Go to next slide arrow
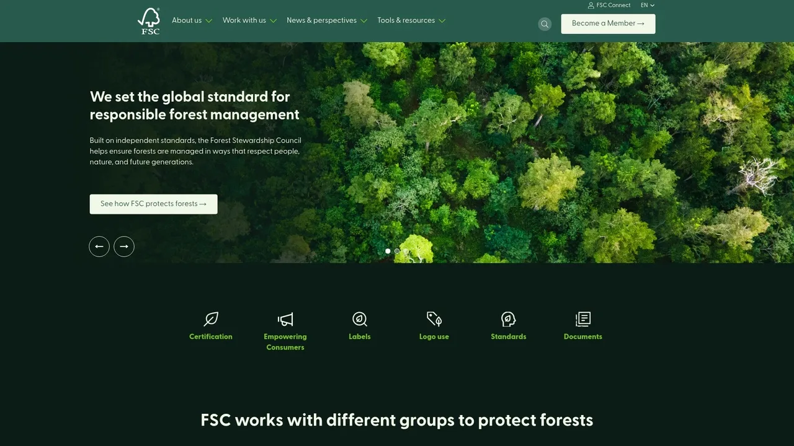The height and width of the screenshot is (446, 794). pos(124,247)
